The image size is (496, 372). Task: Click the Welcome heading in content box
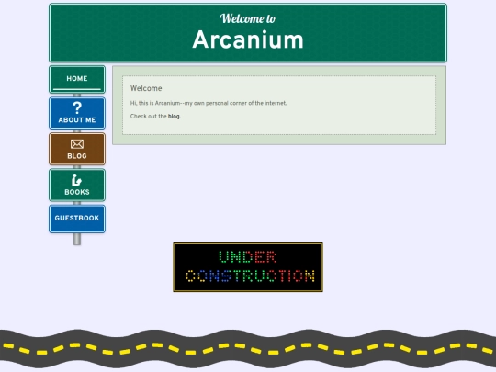click(146, 88)
